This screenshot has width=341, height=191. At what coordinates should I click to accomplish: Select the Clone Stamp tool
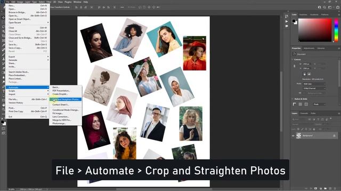click(4, 58)
